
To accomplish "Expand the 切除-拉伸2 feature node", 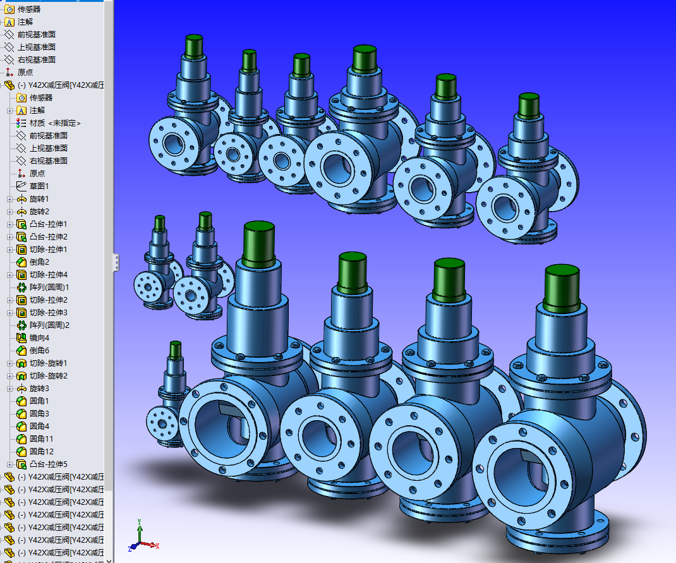I will click(x=10, y=300).
